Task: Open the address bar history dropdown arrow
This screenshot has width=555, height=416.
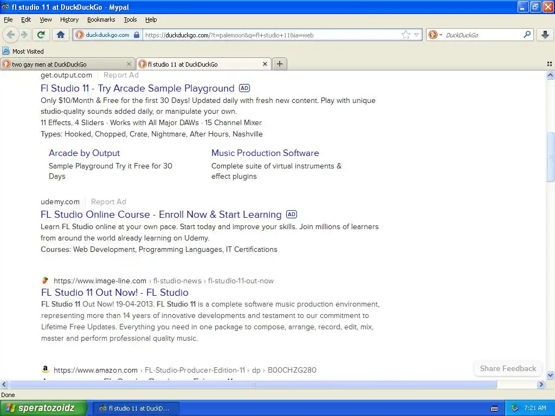Action: tap(417, 35)
